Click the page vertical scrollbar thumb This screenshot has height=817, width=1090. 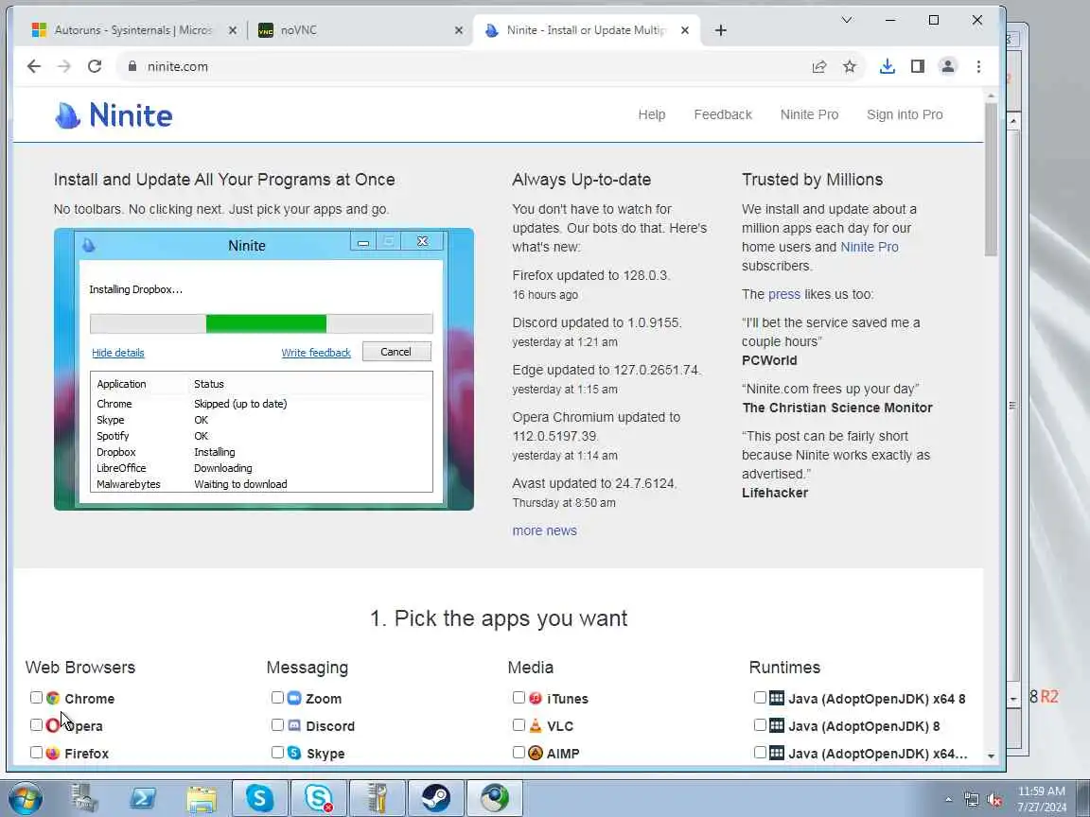point(991,180)
